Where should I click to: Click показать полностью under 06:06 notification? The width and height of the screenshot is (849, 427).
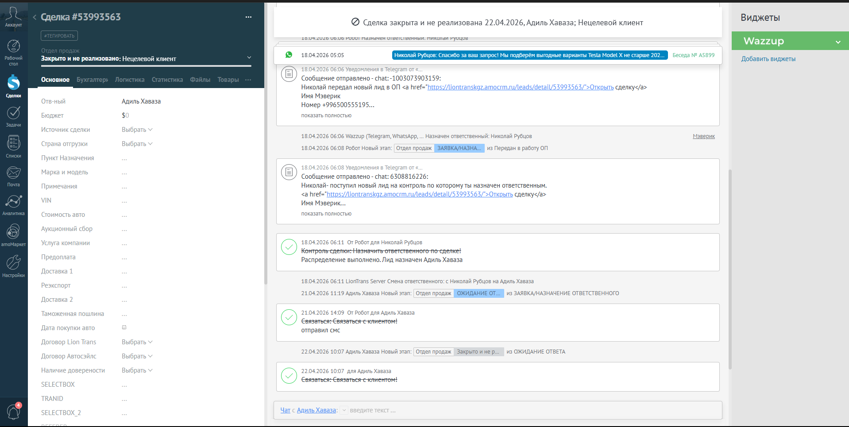tap(326, 115)
